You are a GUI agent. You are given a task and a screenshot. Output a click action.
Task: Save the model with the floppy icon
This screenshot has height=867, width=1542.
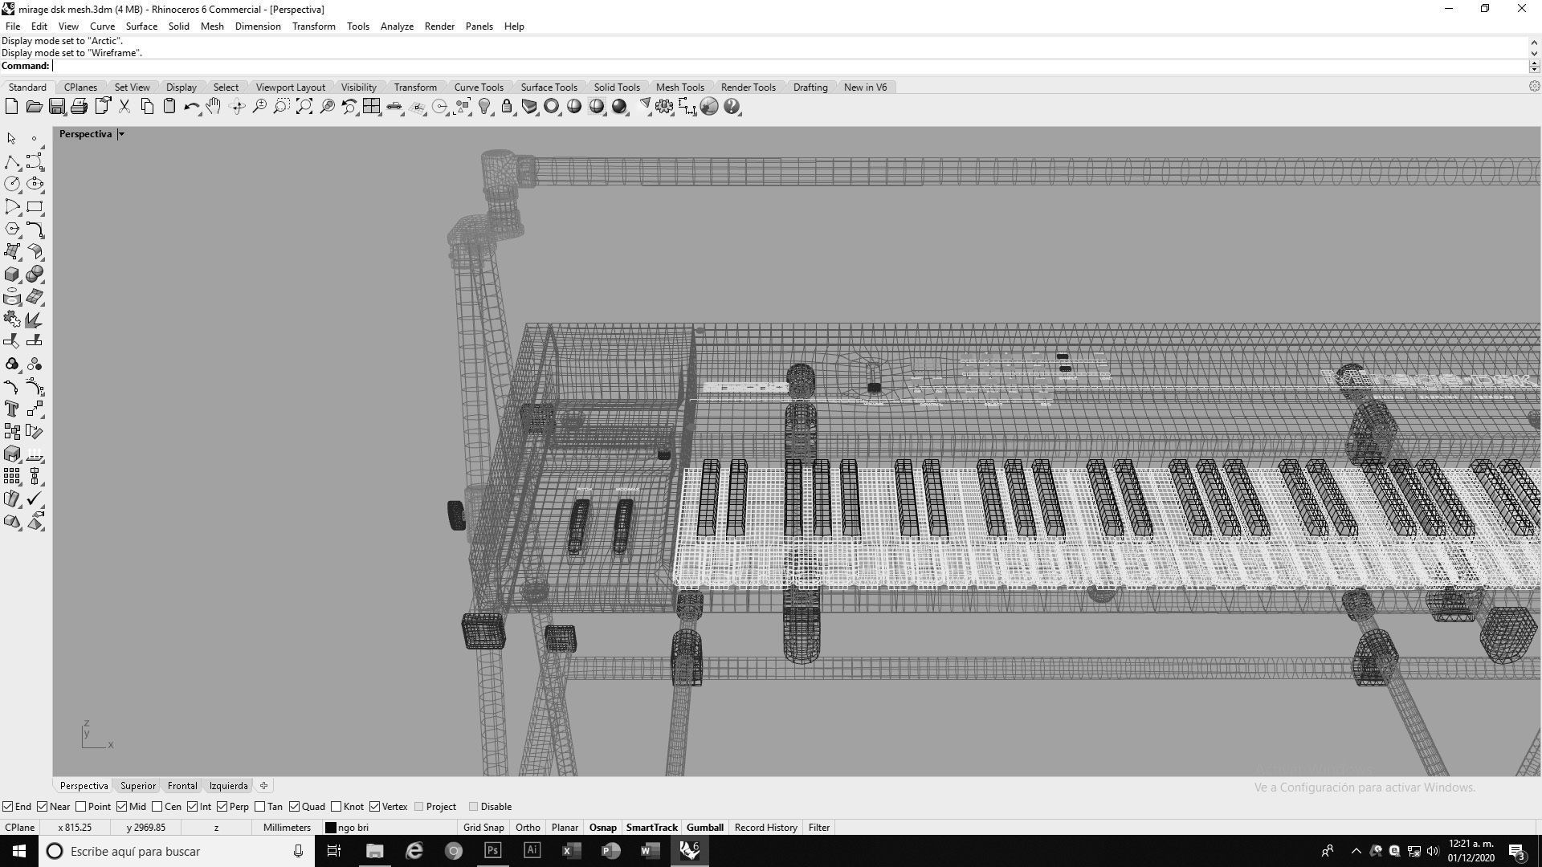tap(56, 106)
